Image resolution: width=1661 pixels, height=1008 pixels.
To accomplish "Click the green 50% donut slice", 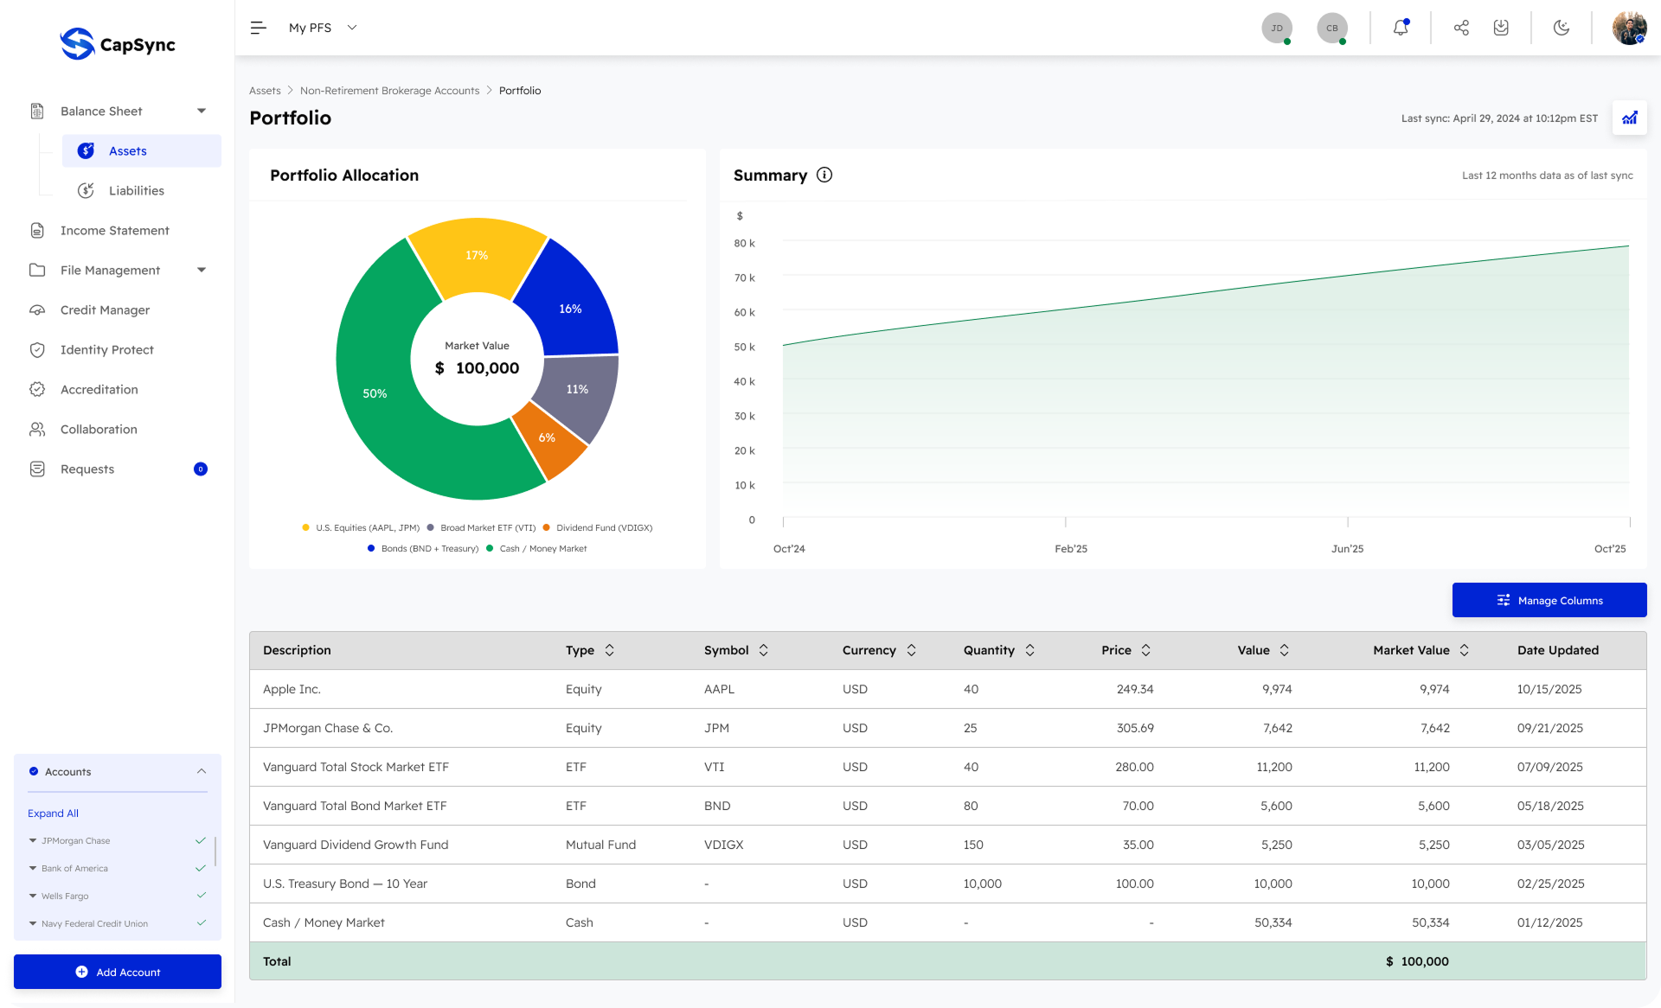I will click(x=375, y=393).
